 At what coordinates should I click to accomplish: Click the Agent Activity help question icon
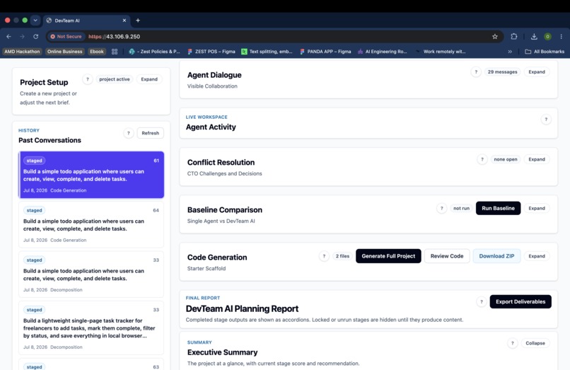click(546, 119)
